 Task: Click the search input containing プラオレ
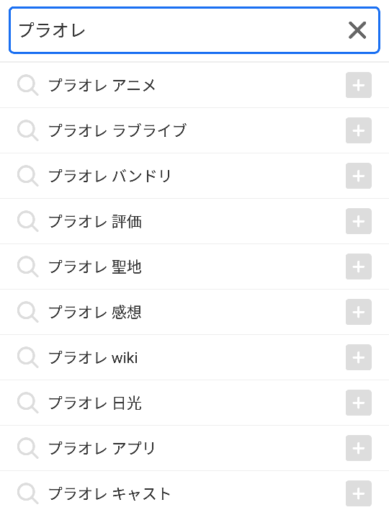[194, 30]
